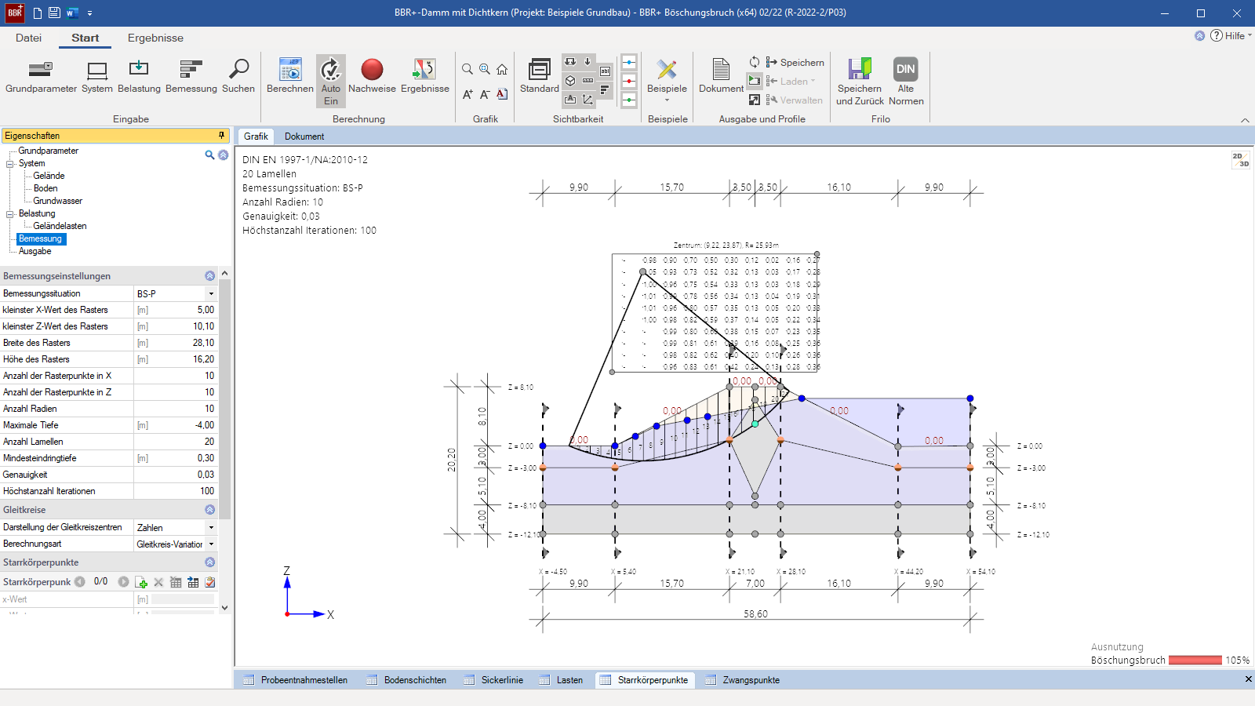Decrease graphic font size A-

click(x=485, y=94)
